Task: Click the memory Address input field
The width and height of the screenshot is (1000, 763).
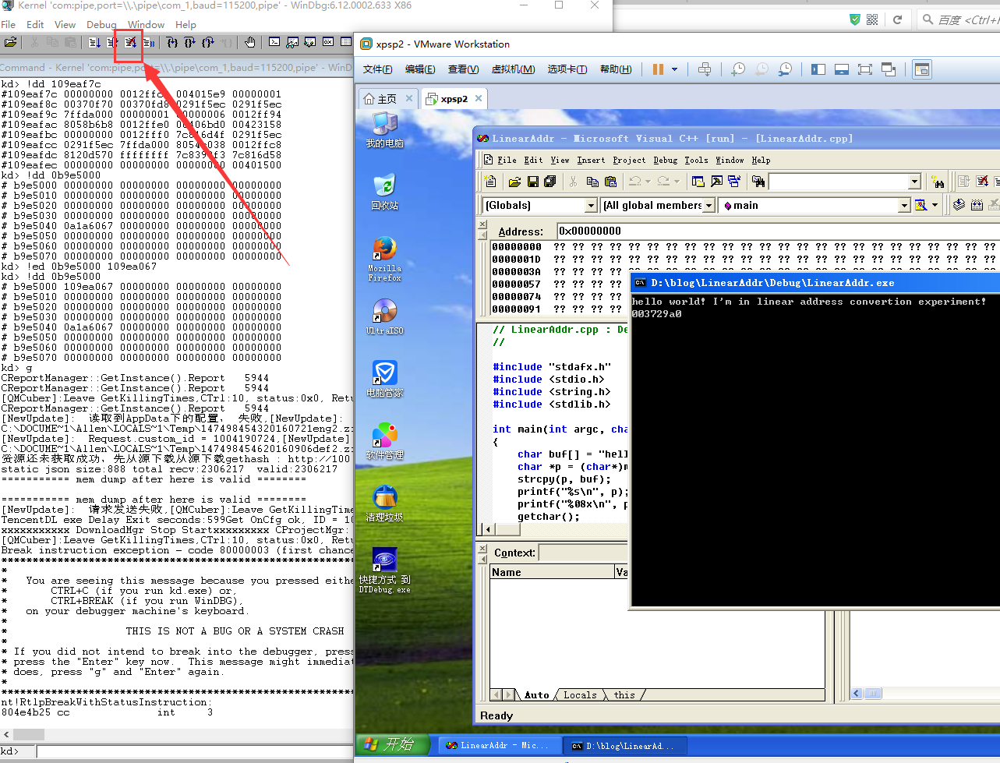Action: point(778,231)
